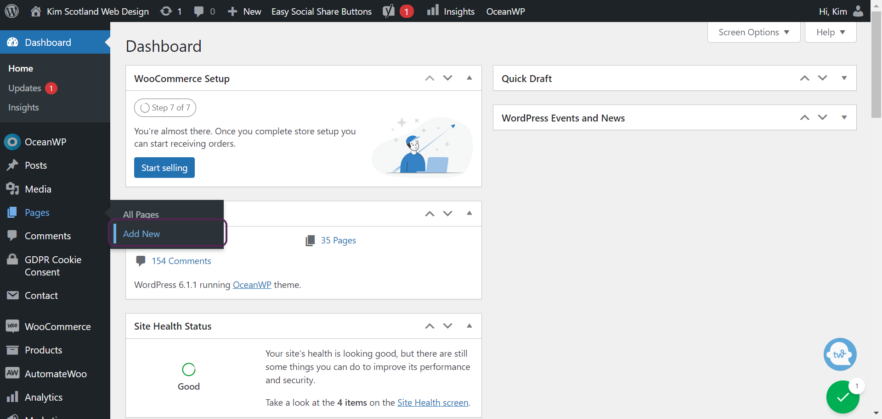Image resolution: width=882 pixels, height=419 pixels.
Task: Click the GDPR Cookie Consent lock icon
Action: coord(12,259)
